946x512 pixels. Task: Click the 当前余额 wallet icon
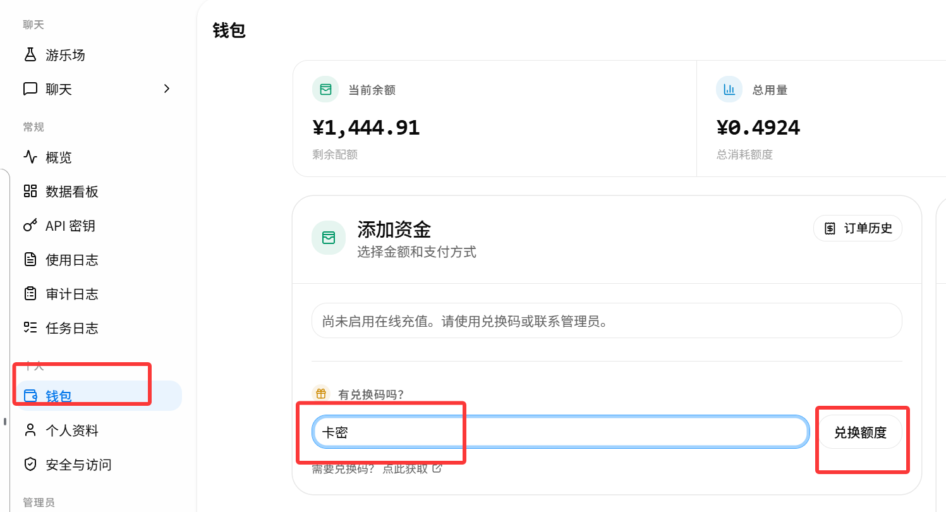325,90
